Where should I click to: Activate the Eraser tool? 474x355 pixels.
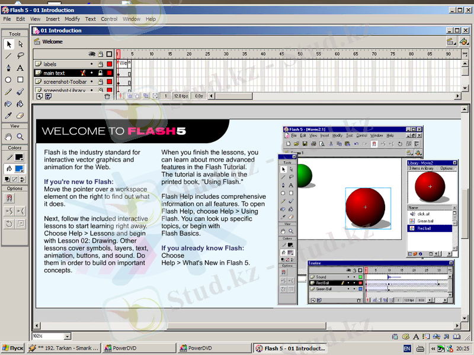[20, 115]
